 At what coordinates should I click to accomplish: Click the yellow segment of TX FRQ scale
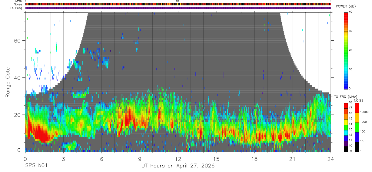pyautogui.click(x=346, y=122)
